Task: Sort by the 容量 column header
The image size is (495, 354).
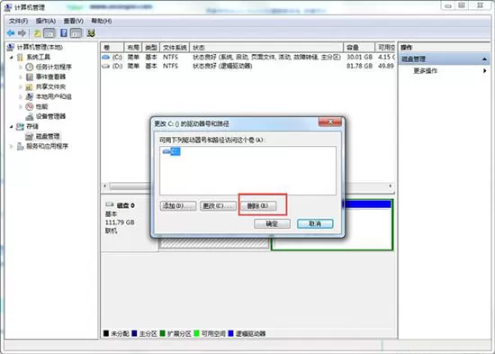Action: 359,48
